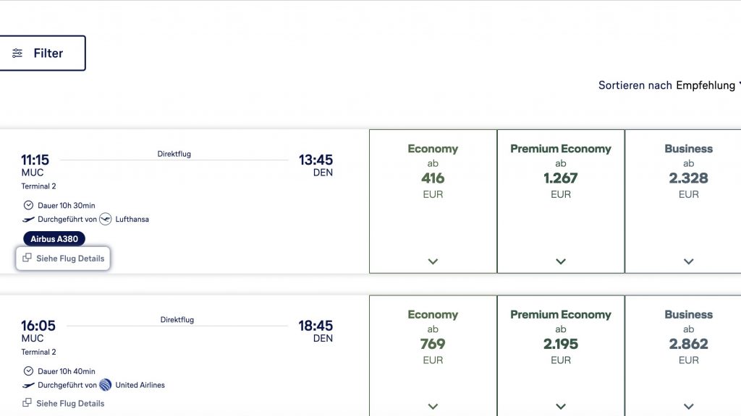Image resolution: width=741 pixels, height=416 pixels.
Task: Click the United Airlines globe logo
Action: tap(106, 385)
